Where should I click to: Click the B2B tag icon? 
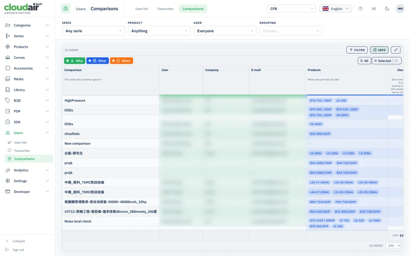coord(8,100)
